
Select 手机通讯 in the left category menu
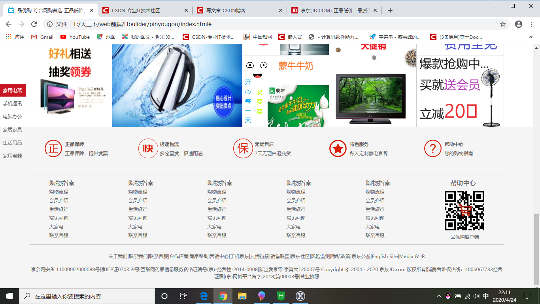(x=13, y=103)
